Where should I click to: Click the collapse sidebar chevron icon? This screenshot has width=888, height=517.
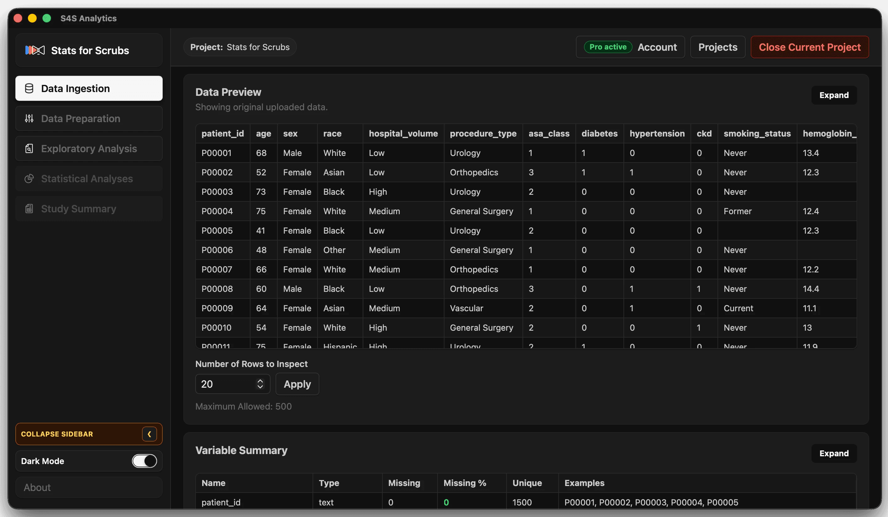pyautogui.click(x=149, y=434)
